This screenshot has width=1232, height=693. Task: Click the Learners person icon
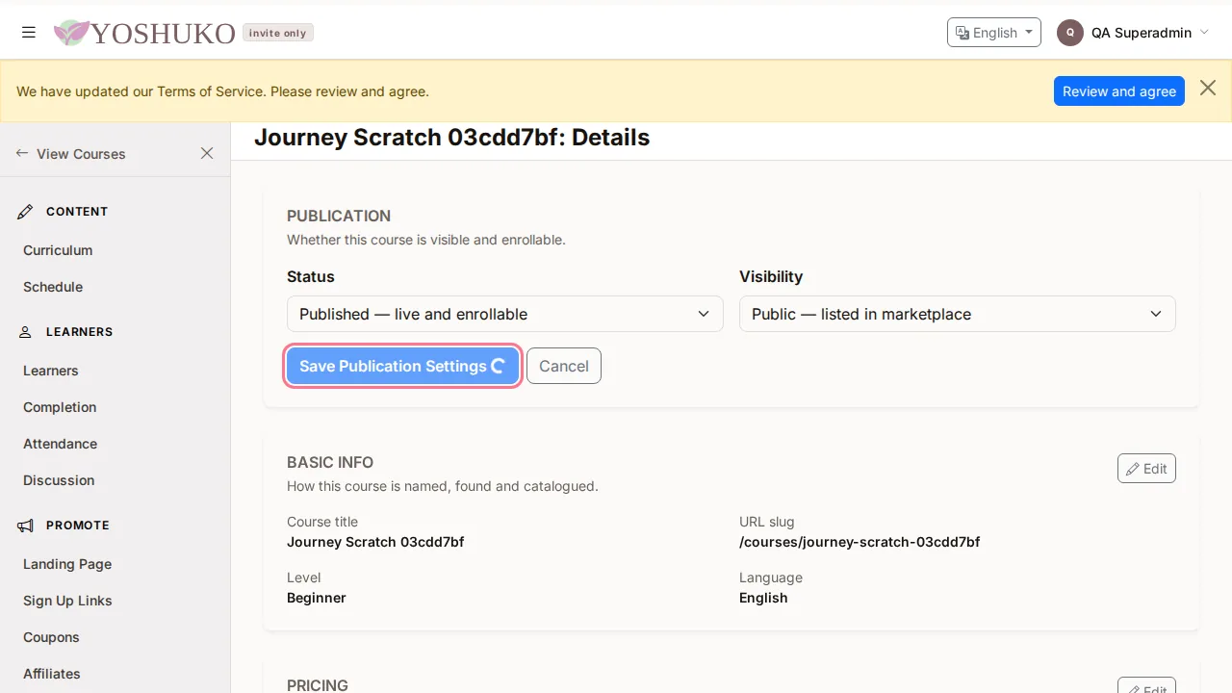(26, 332)
